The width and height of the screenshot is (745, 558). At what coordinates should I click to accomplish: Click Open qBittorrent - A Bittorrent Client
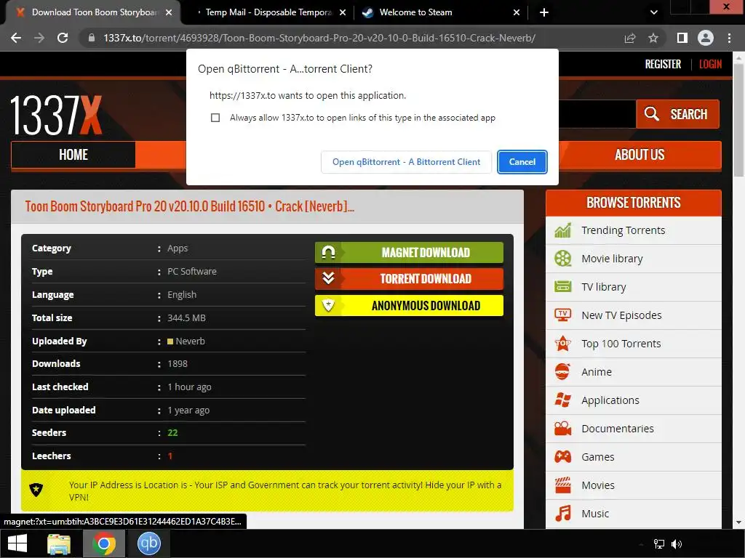point(406,162)
